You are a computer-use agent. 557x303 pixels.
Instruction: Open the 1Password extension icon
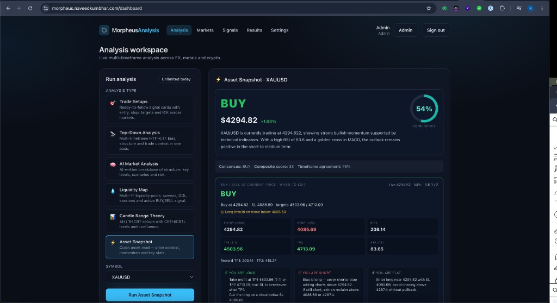click(491, 8)
